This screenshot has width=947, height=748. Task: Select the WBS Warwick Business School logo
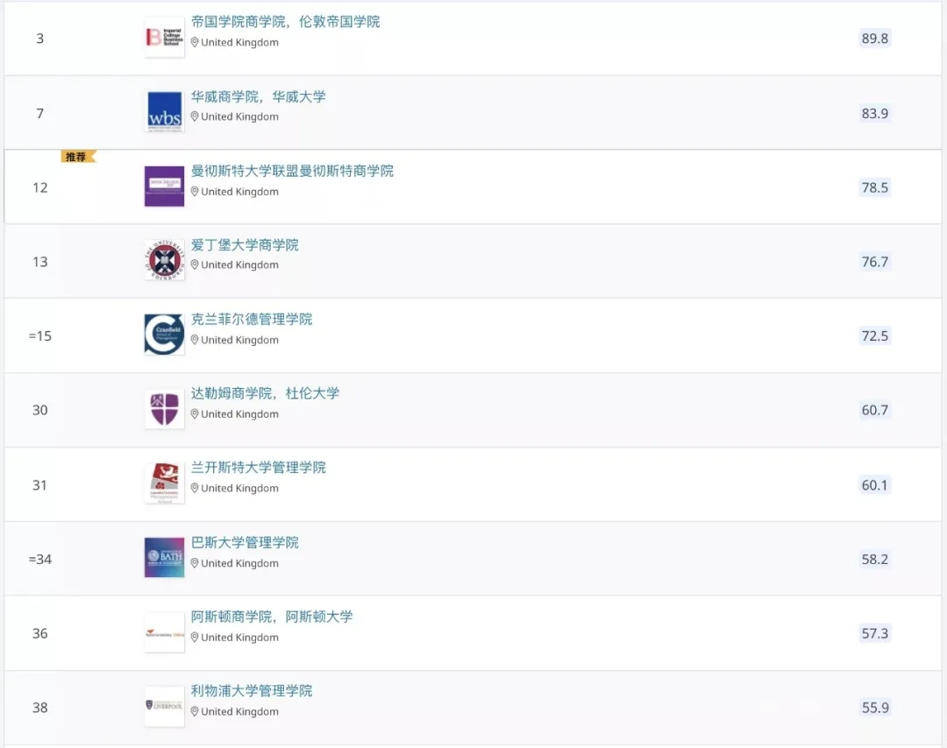tap(163, 111)
